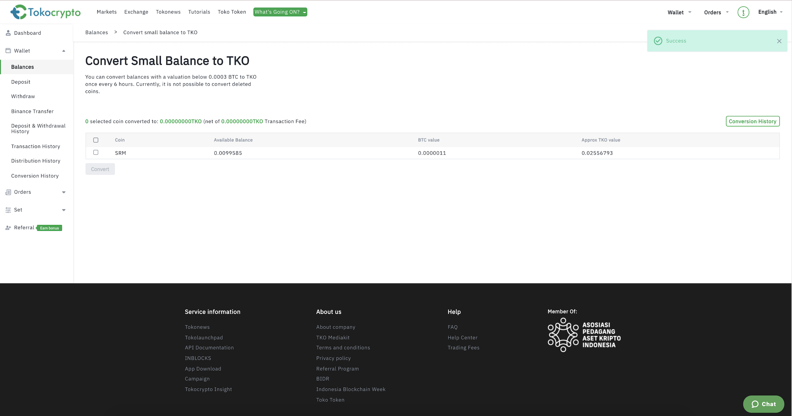
Task: Click the Balances breadcrumb link
Action: point(97,32)
